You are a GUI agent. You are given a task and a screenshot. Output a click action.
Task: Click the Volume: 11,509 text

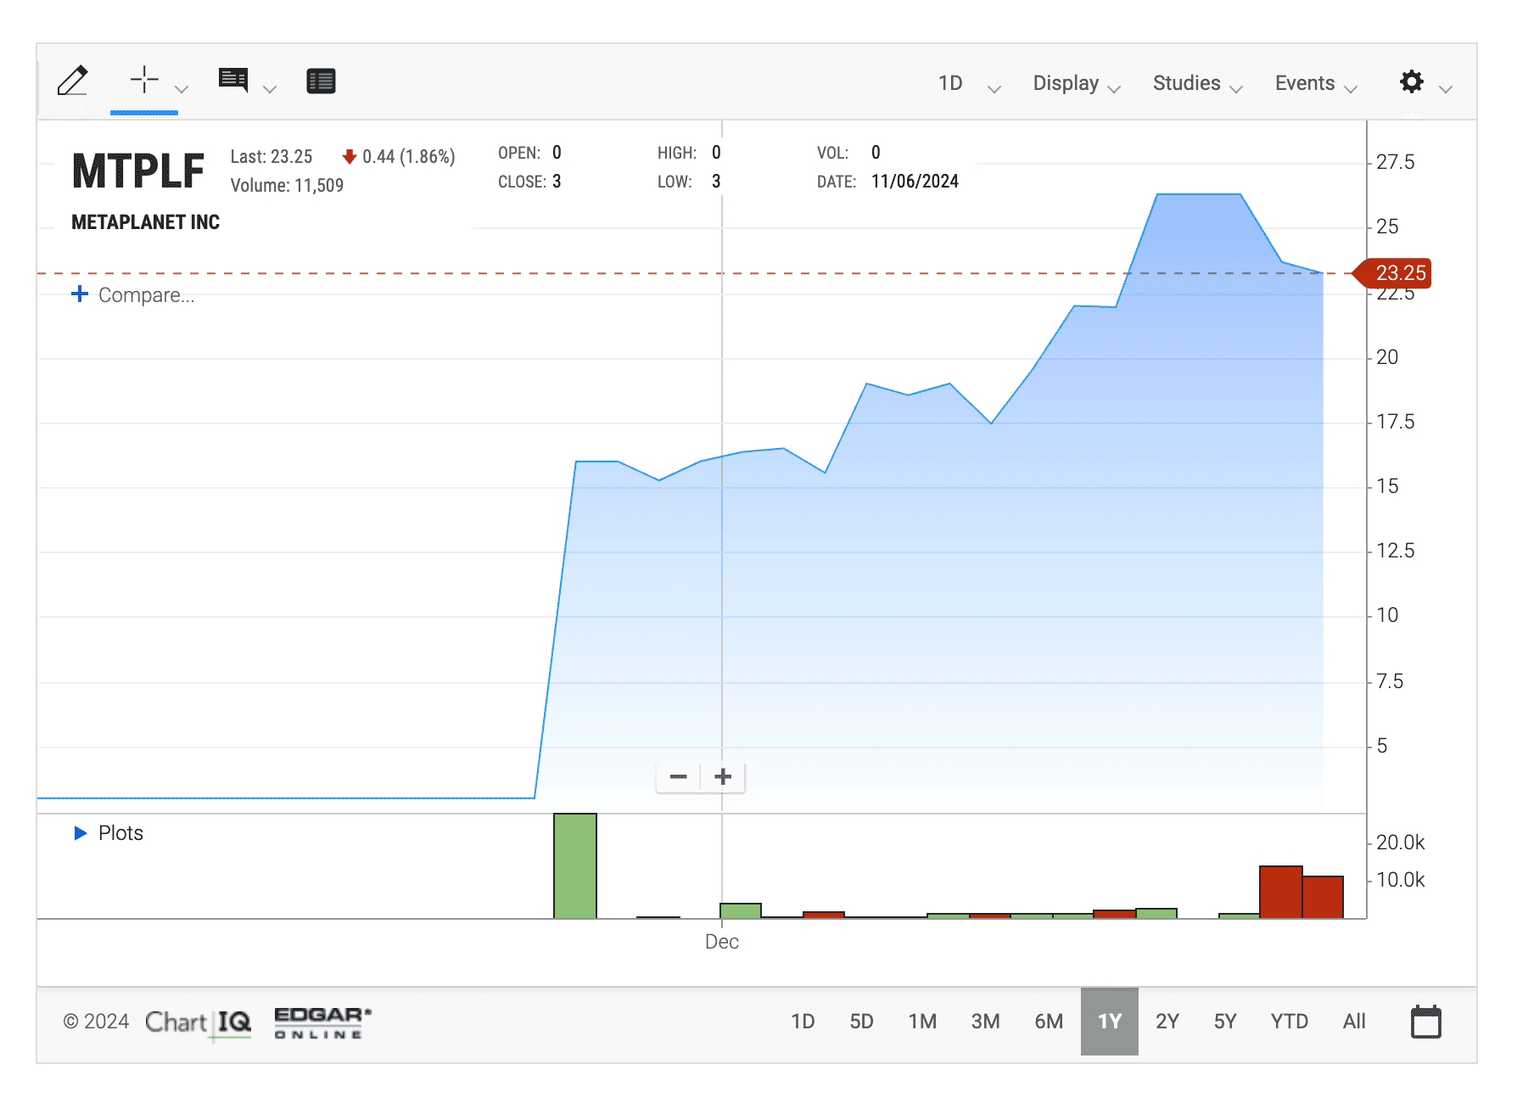coord(287,186)
